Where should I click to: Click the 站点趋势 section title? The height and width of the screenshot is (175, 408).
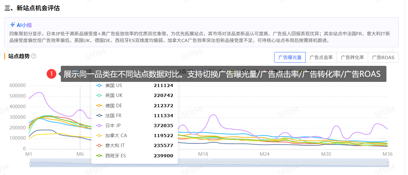[x=19, y=56]
